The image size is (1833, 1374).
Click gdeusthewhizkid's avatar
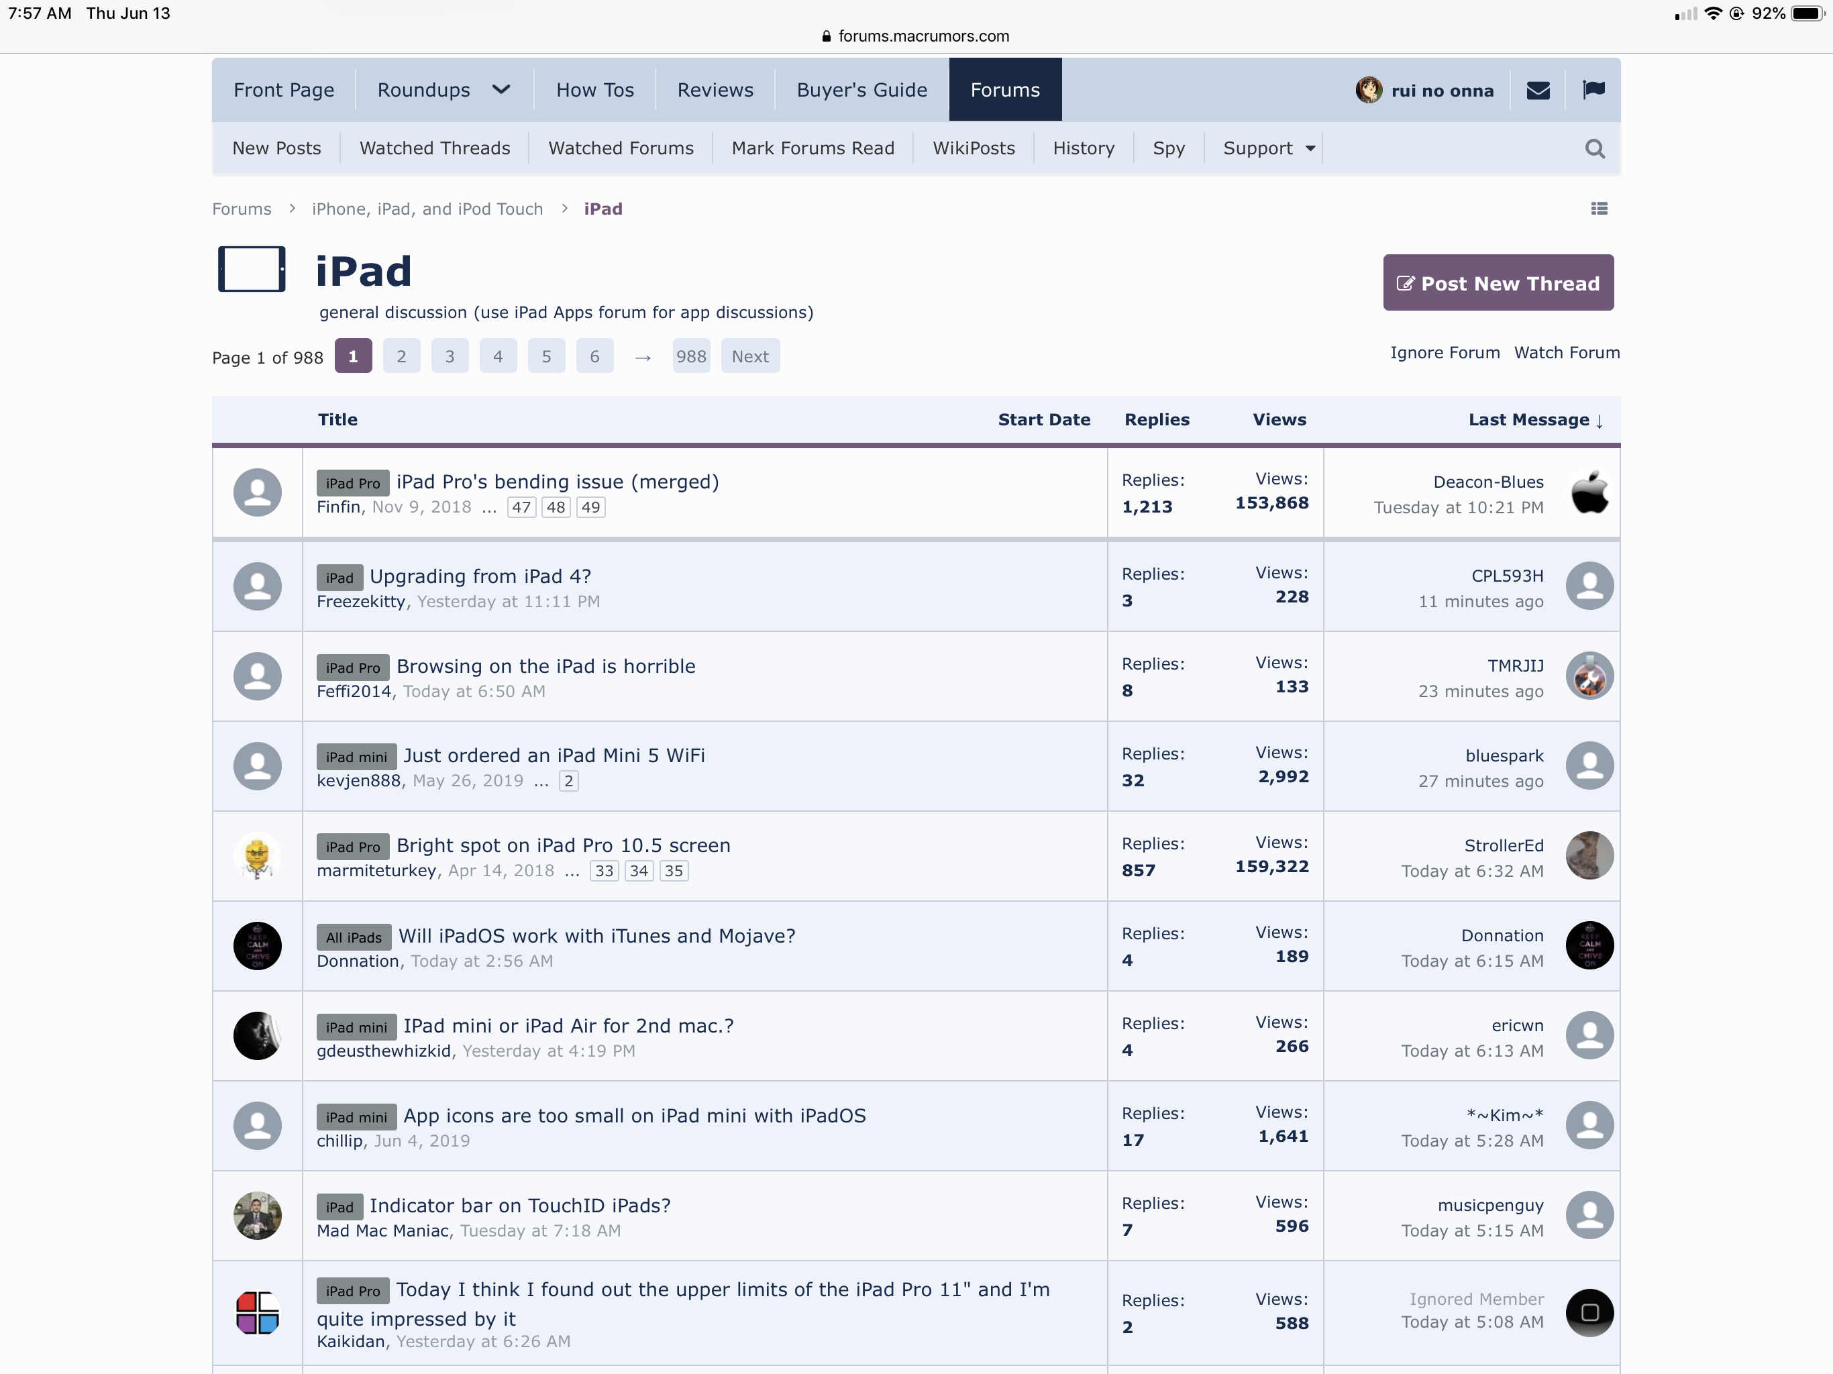(x=258, y=1036)
